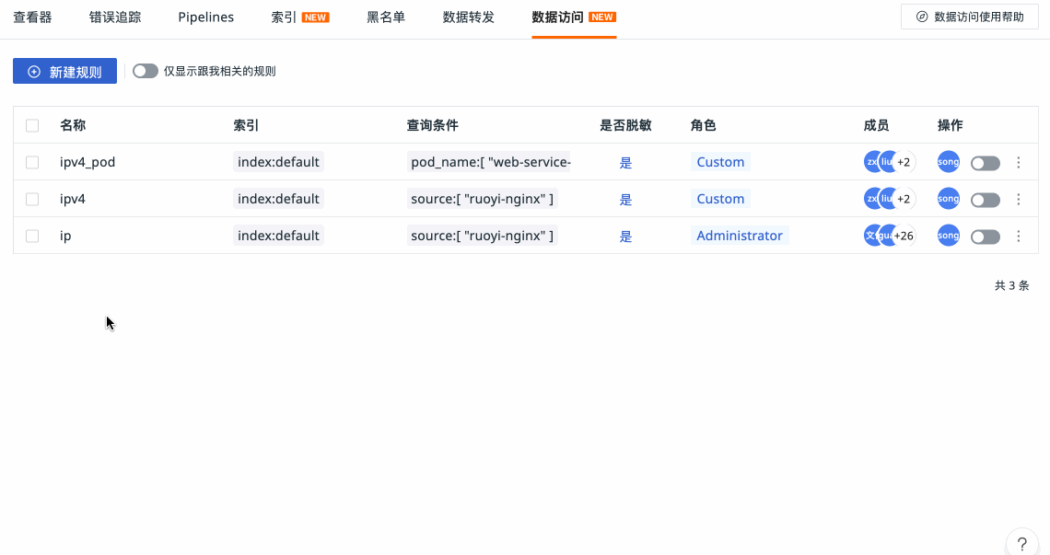Click song avatar in ip row
This screenshot has height=555, width=1050.
[948, 236]
